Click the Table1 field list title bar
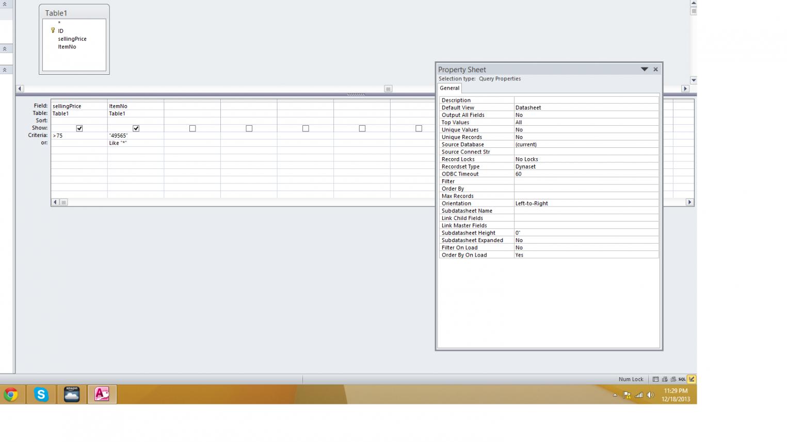Viewport: 787px width, 442px height. [74, 13]
